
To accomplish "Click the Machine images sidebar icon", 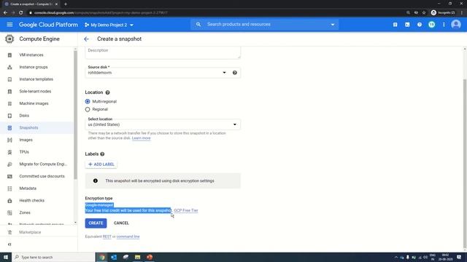I will (9, 103).
